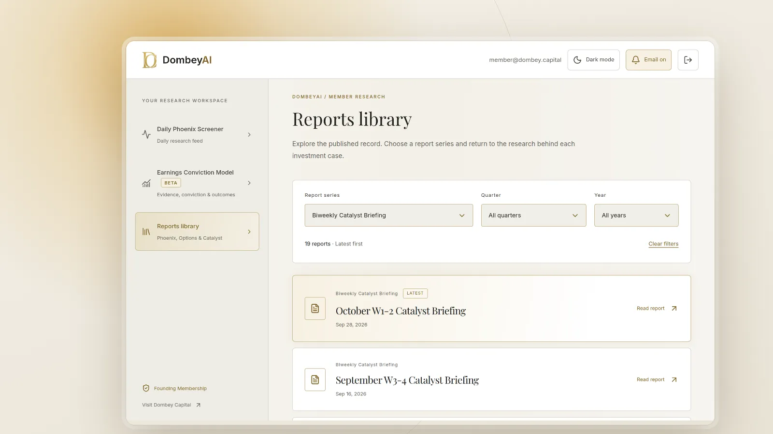The image size is (773, 434).
Task: Click the Reports library books icon
Action: [x=146, y=232]
